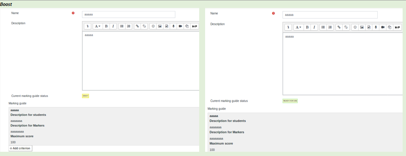Remove link using right editor unlink icon
This screenshot has height=156, width=406.
[x=346, y=27]
